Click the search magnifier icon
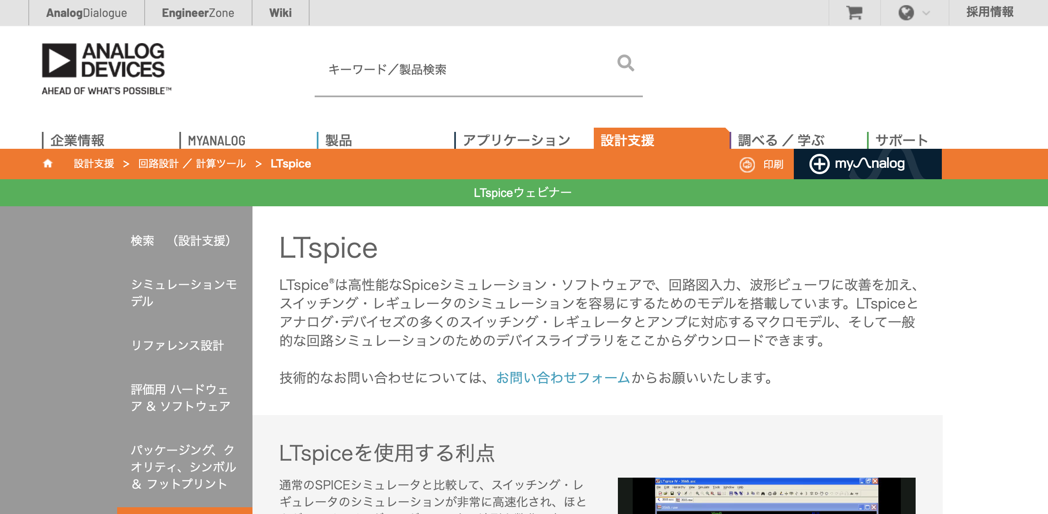The height and width of the screenshot is (514, 1048). coord(626,63)
